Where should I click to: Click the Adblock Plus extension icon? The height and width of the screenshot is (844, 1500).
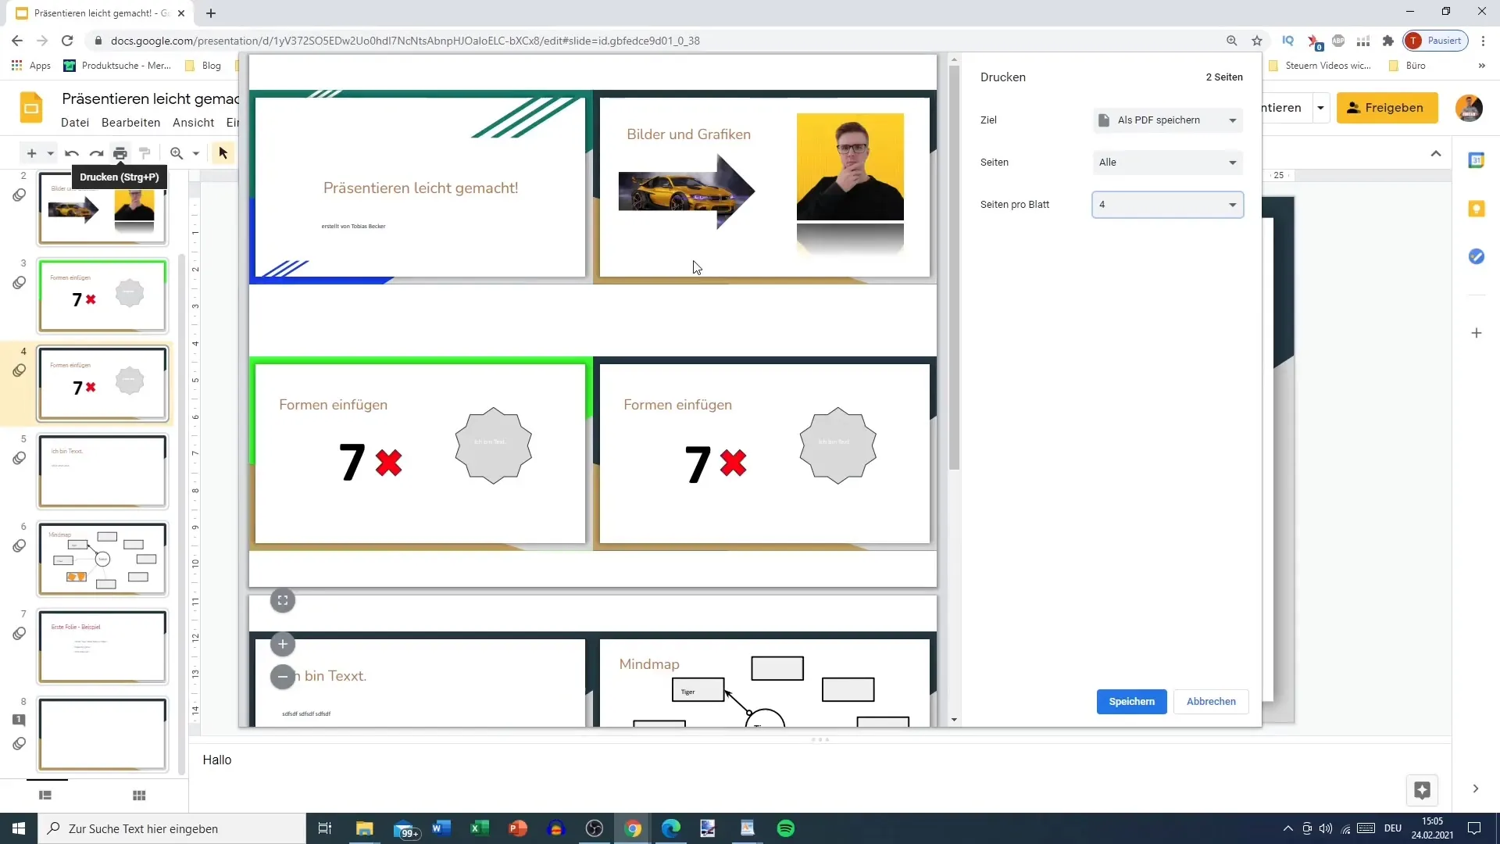pyautogui.click(x=1338, y=41)
